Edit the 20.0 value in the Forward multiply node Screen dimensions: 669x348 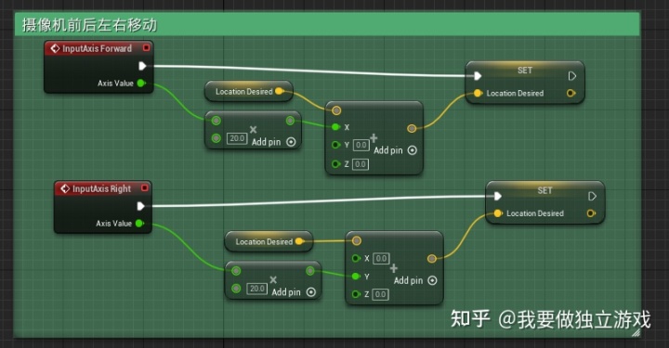(x=237, y=138)
